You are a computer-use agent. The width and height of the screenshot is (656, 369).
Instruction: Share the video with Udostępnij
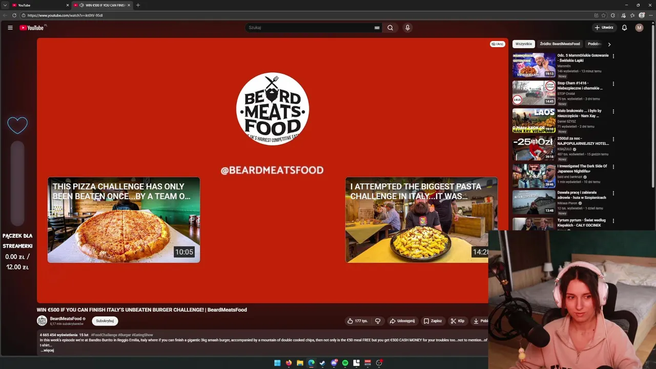(402, 321)
